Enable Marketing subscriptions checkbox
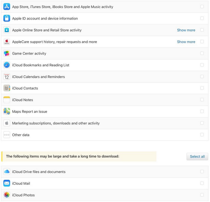This screenshot has width=210, height=202. pyautogui.click(x=202, y=123)
